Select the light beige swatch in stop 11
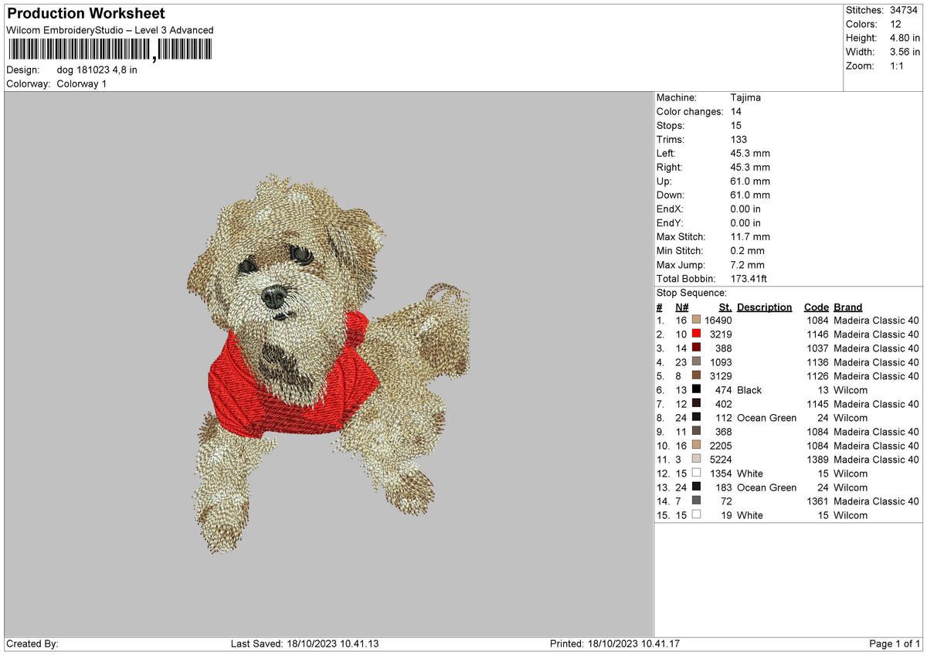The width and height of the screenshot is (927, 655). click(x=696, y=460)
